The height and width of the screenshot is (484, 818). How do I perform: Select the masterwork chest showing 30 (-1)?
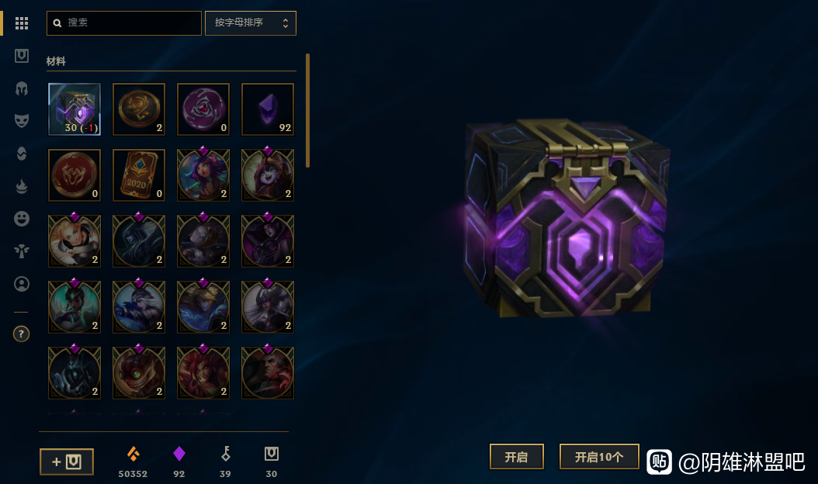click(x=75, y=109)
